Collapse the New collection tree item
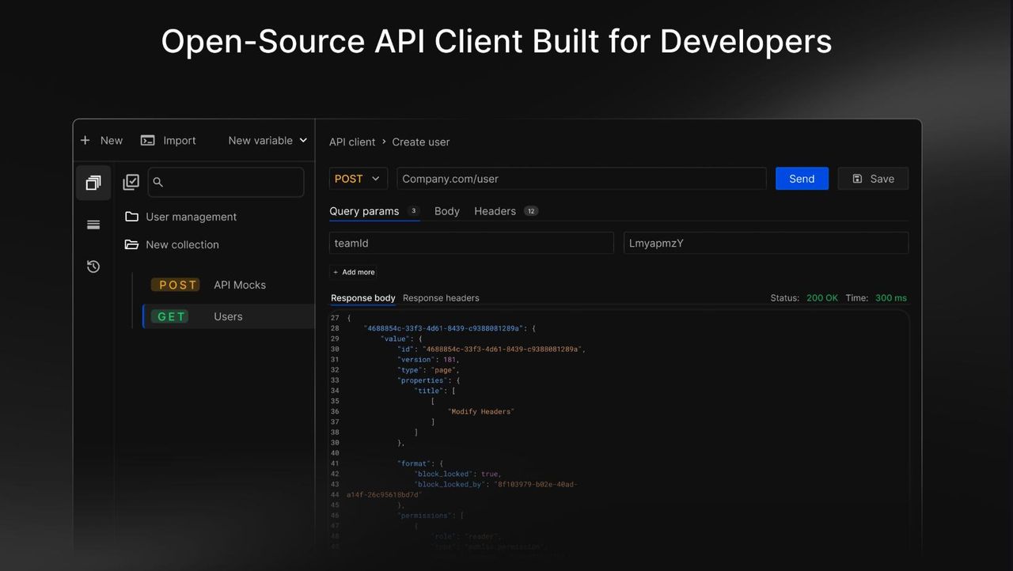Image resolution: width=1013 pixels, height=571 pixels. (182, 244)
